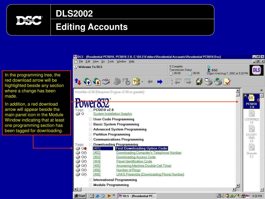This screenshot has height=199, width=265.
Task: Select the Skyroute 2.2 module icon
Action: coord(252,151)
